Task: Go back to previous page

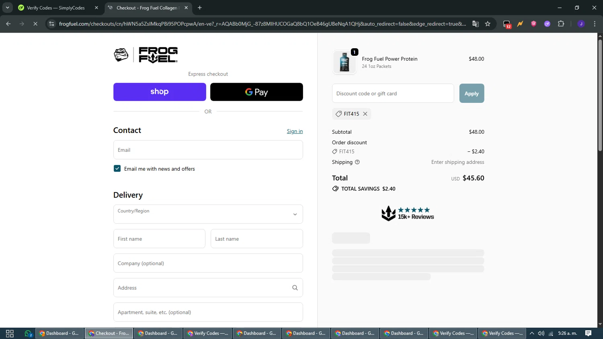Action: 8,24
